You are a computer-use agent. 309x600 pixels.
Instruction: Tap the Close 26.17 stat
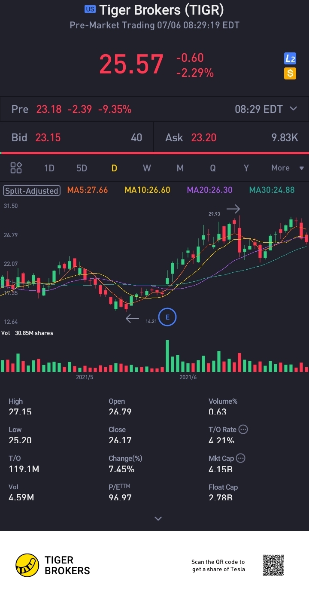pos(120,435)
